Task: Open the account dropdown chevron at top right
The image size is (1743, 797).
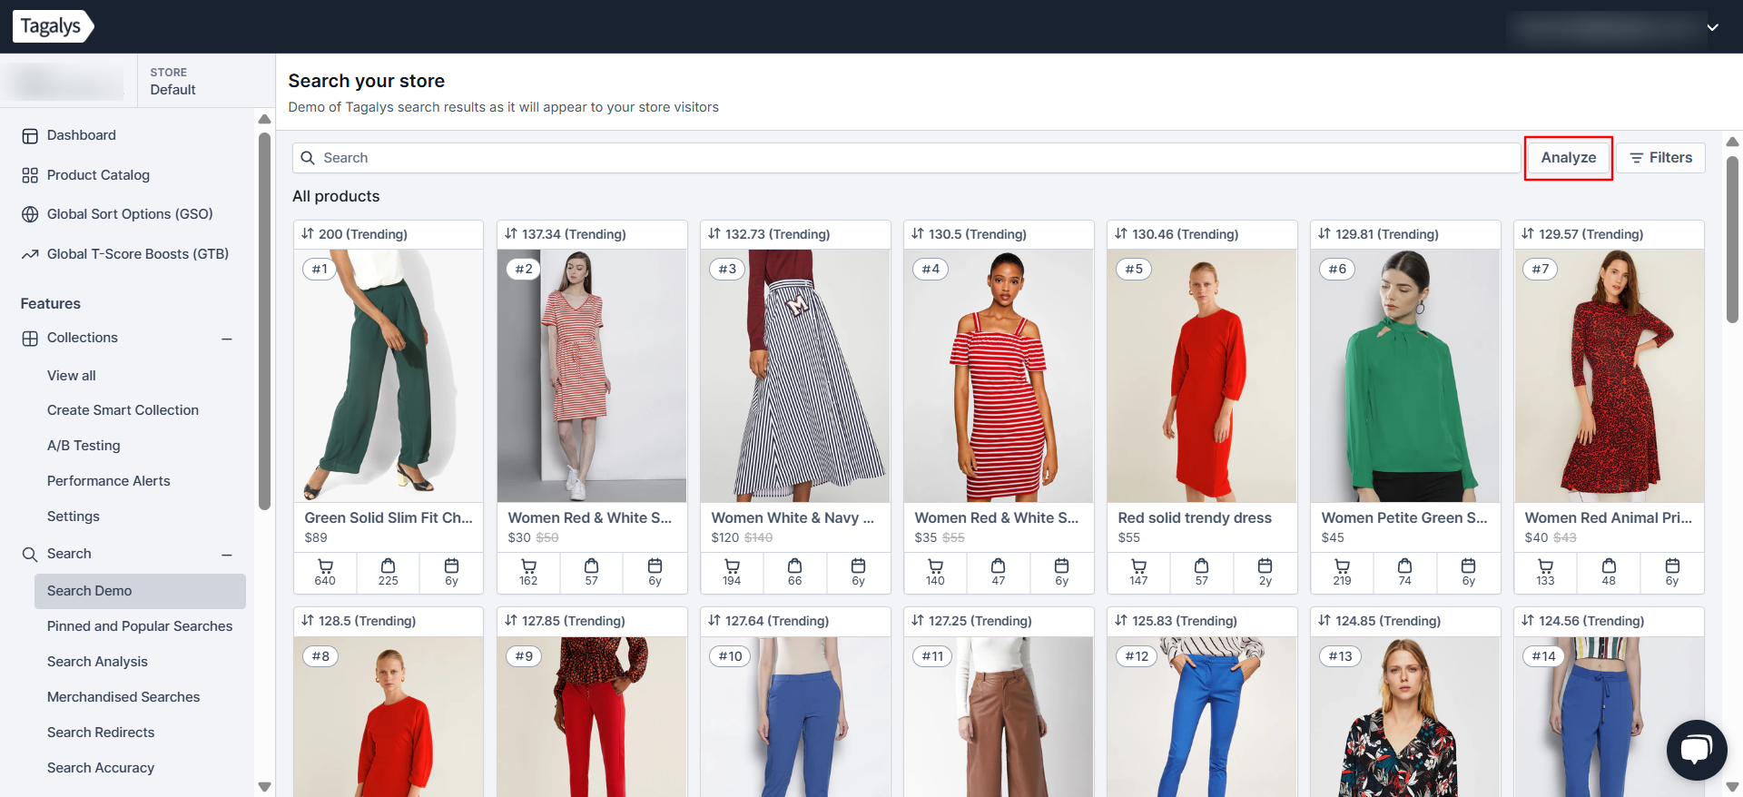Action: pyautogui.click(x=1712, y=27)
